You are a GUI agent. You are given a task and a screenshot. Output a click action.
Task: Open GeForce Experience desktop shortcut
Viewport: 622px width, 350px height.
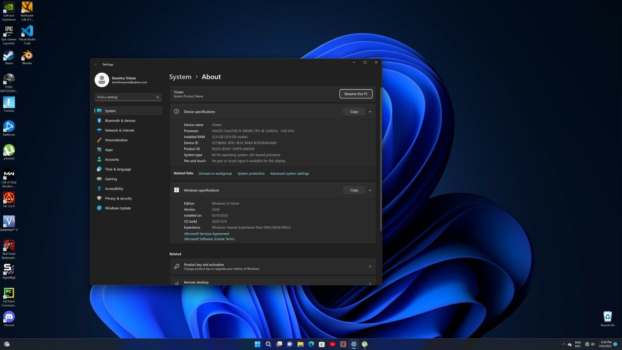(9, 11)
